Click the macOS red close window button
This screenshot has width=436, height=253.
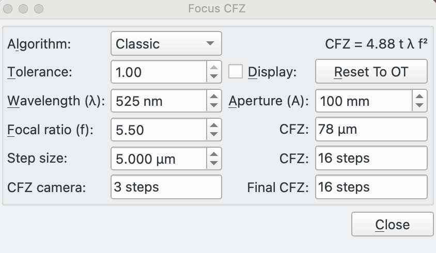coord(9,9)
